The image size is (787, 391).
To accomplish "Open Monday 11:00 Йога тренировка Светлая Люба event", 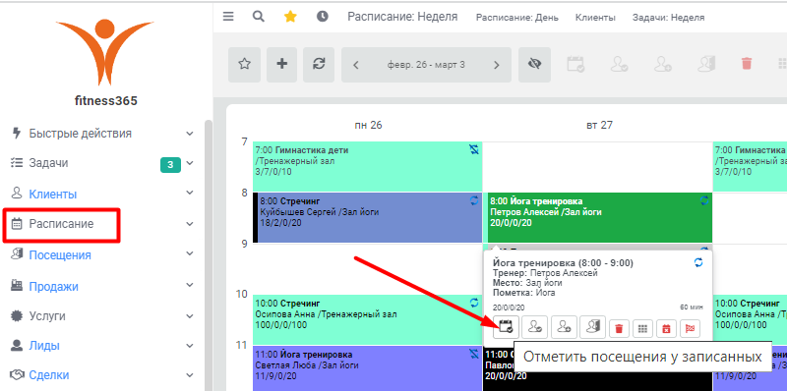I will [x=367, y=368].
